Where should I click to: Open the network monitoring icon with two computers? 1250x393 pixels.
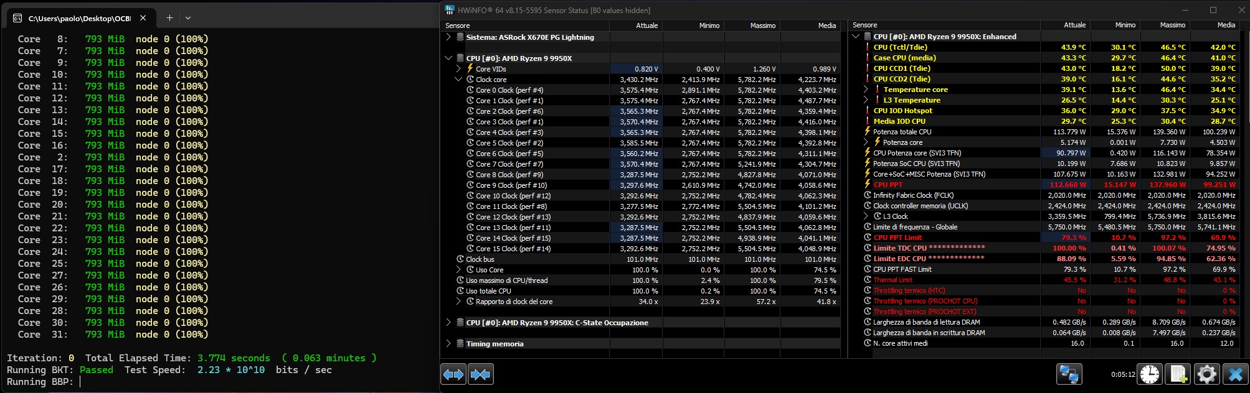(1069, 374)
